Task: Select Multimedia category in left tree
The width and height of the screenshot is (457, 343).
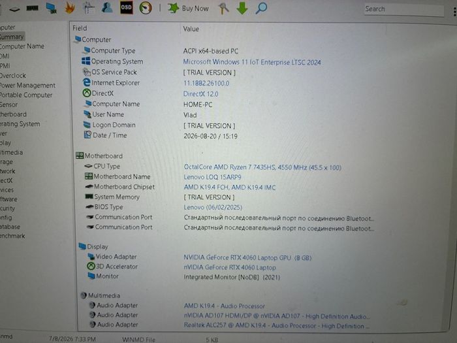Action: point(11,152)
